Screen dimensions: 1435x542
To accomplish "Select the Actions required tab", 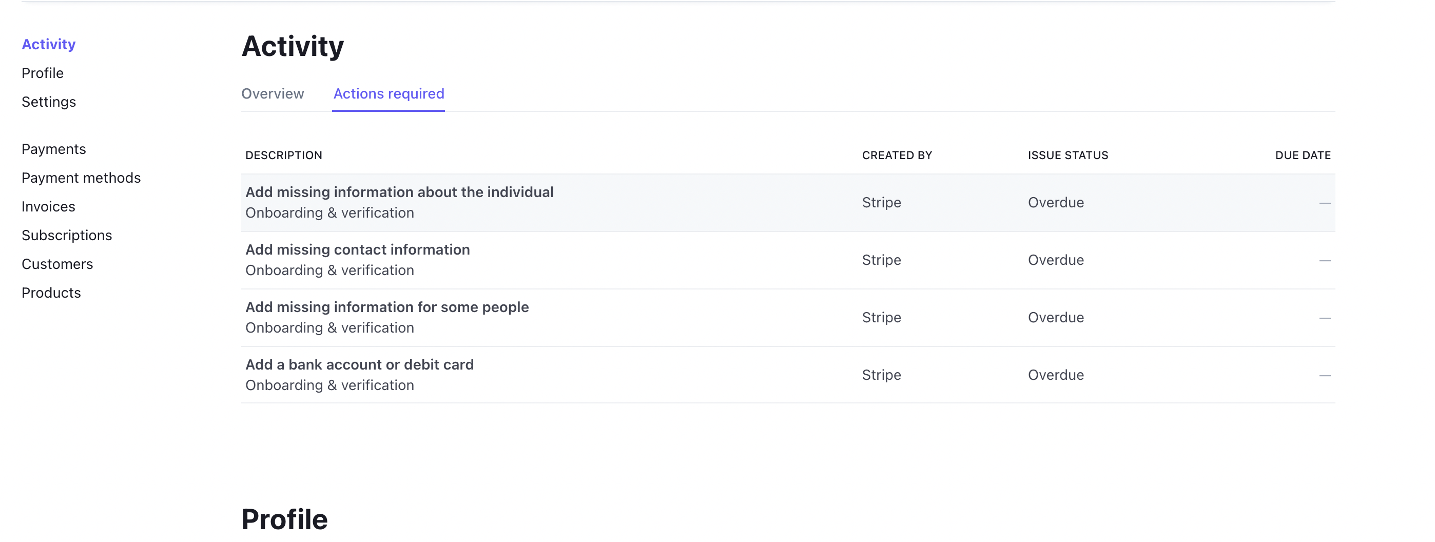I will 389,93.
